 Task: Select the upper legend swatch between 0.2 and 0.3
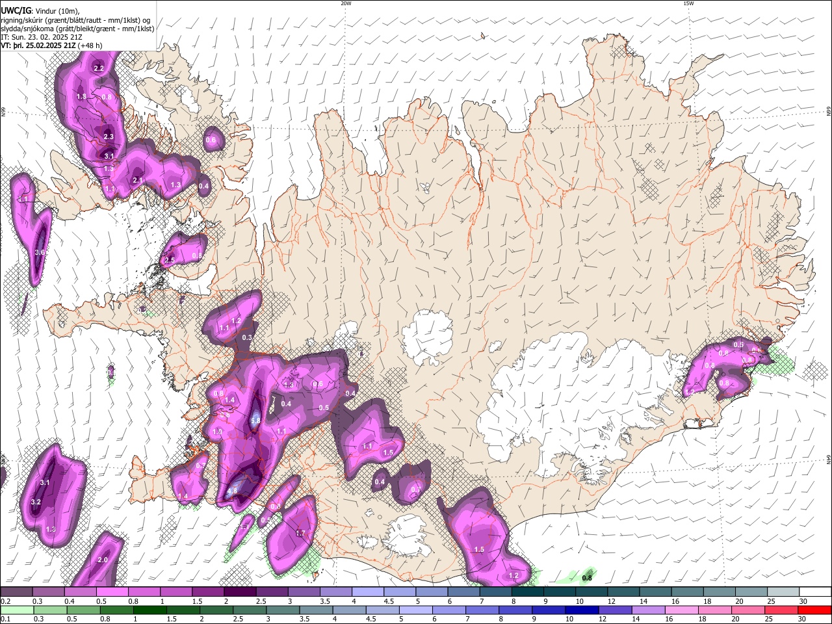(16, 592)
